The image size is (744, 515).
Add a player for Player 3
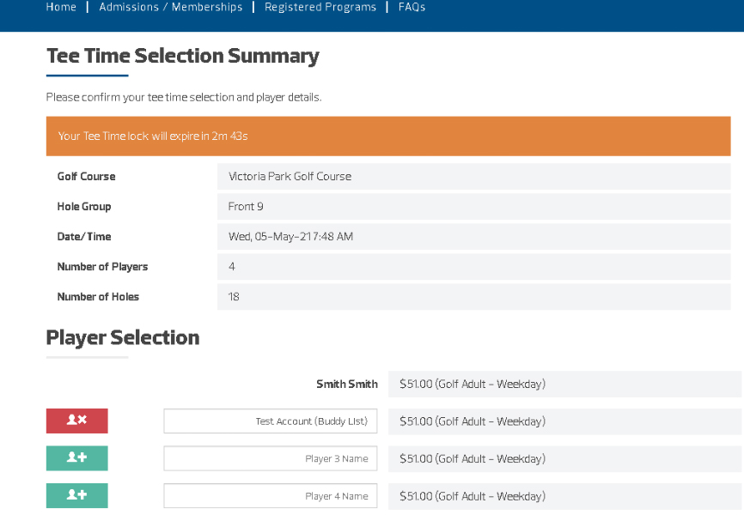(x=76, y=458)
